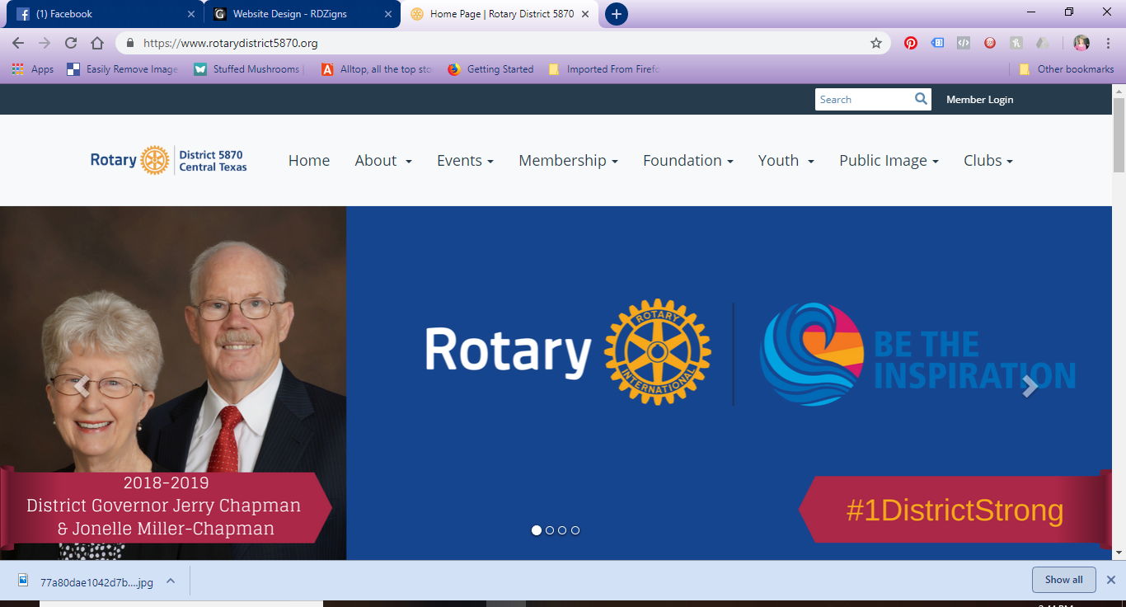Viewport: 1126px width, 607px height.
Task: Select the third carousel slide dot
Action: 562,530
